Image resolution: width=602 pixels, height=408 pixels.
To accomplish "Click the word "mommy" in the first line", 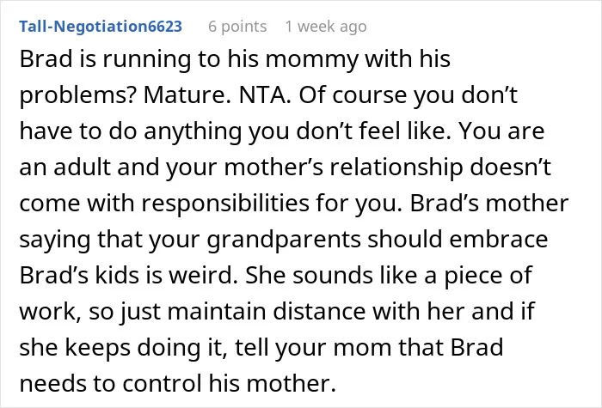I will (x=311, y=61).
